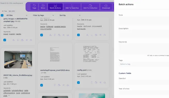Viewport: 169px width, 98px height.
Task: Select the 'Leitstelle Nord' keyword link
Action: (17, 90)
